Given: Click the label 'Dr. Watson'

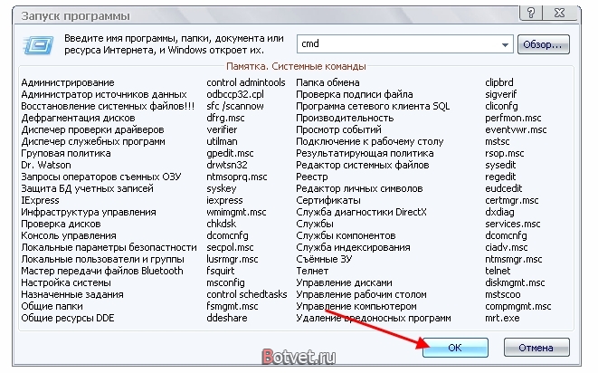Looking at the screenshot, I should coord(46,165).
